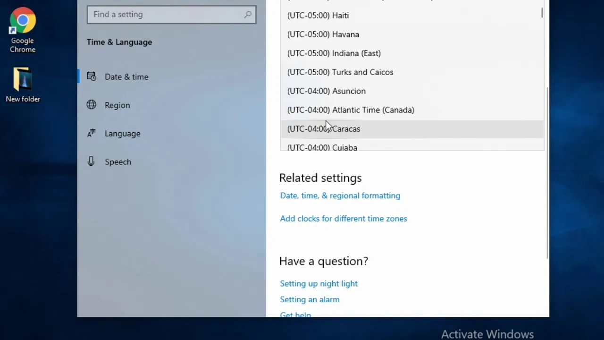Choose the Asuncion time zone entry
This screenshot has width=604, height=340.
tap(327, 91)
